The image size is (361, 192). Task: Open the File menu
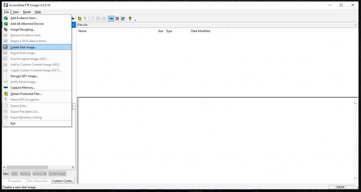[6, 12]
